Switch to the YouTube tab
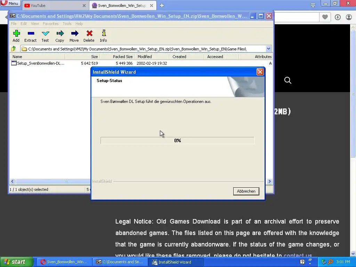 pyautogui.click(x=55, y=6)
